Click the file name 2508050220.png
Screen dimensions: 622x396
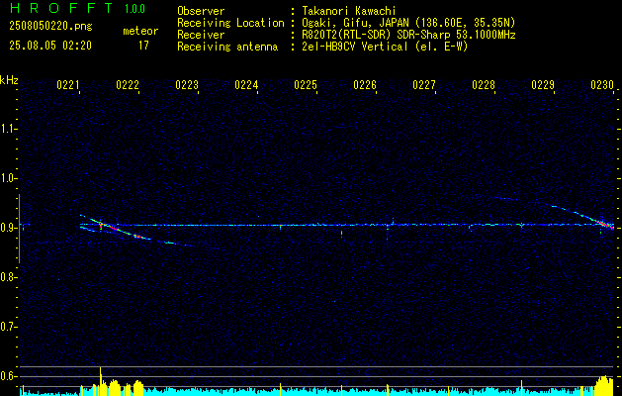(x=50, y=27)
